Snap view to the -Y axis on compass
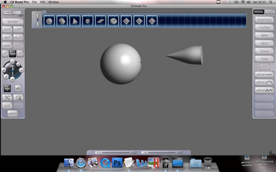This screenshot has width=276, height=172. point(12,79)
